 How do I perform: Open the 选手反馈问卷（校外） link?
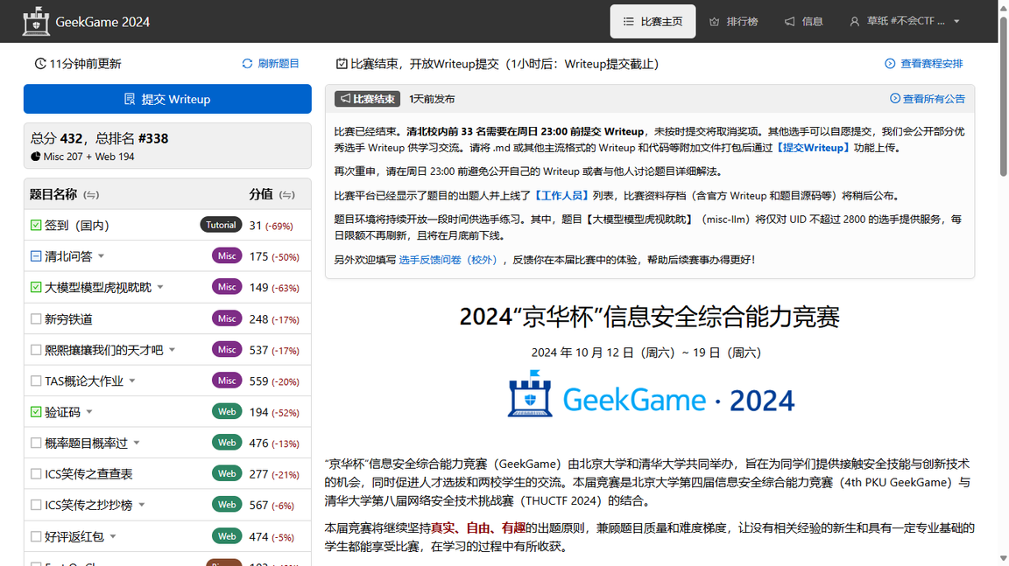pos(448,260)
